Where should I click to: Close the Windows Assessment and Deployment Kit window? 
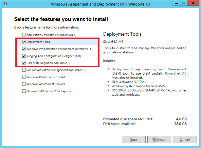(193, 3)
